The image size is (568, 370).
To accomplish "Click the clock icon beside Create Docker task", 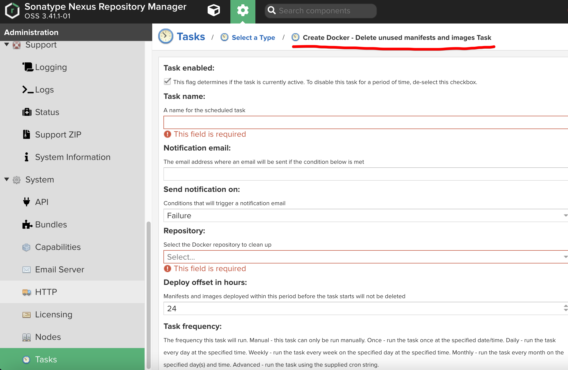I will [x=295, y=37].
